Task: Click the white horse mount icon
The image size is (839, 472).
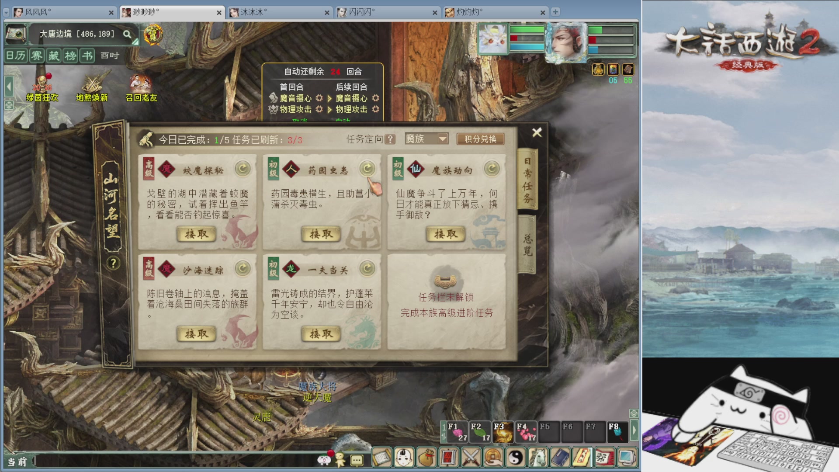Action: coord(538,458)
